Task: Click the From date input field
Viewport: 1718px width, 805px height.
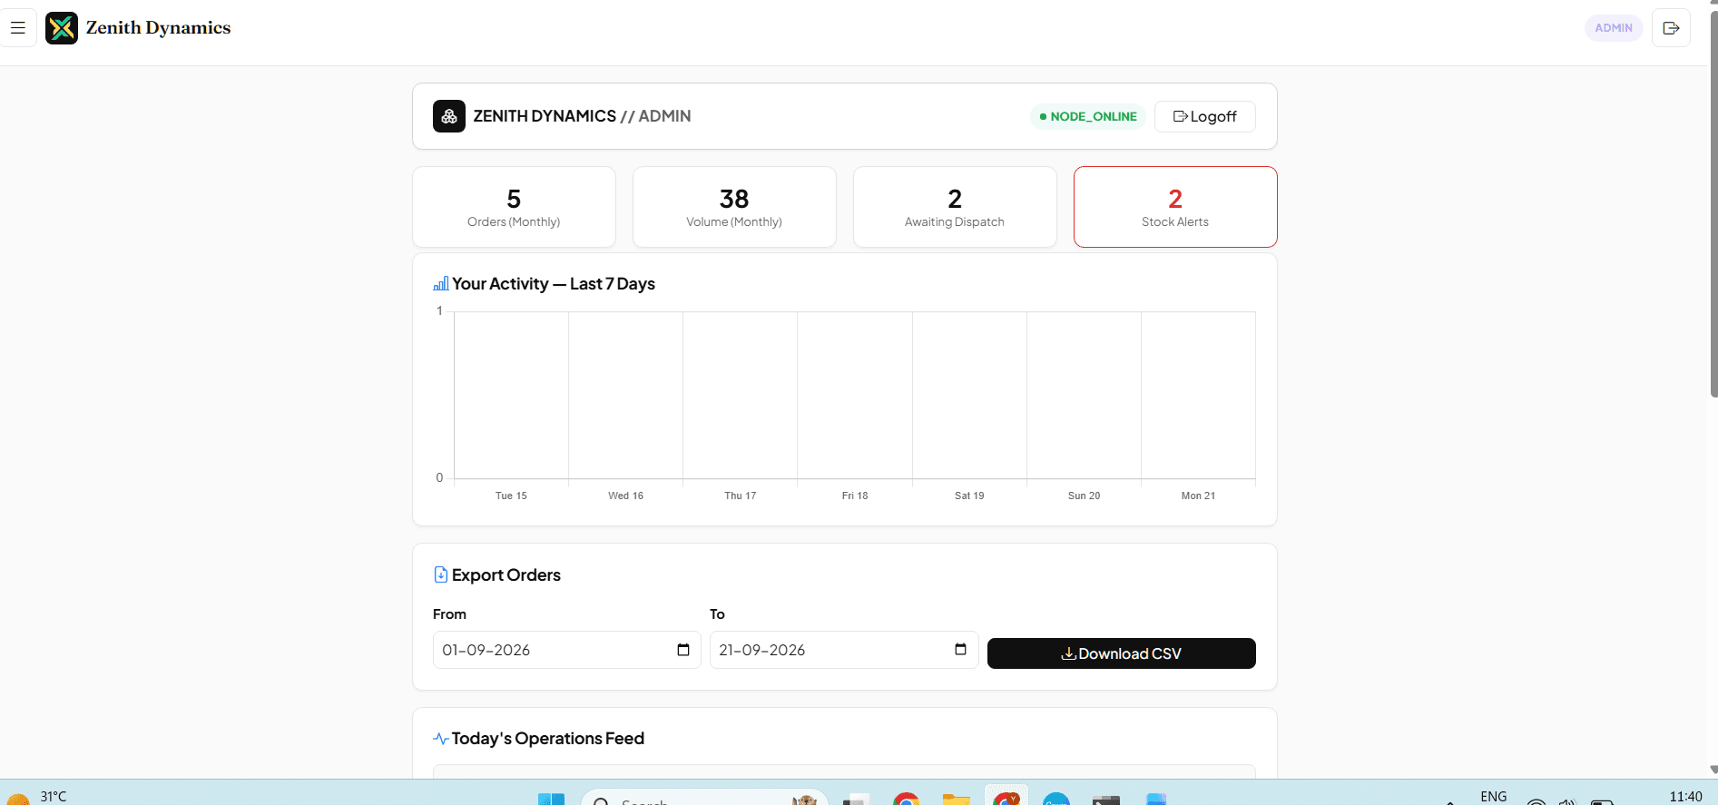Action: pos(566,650)
